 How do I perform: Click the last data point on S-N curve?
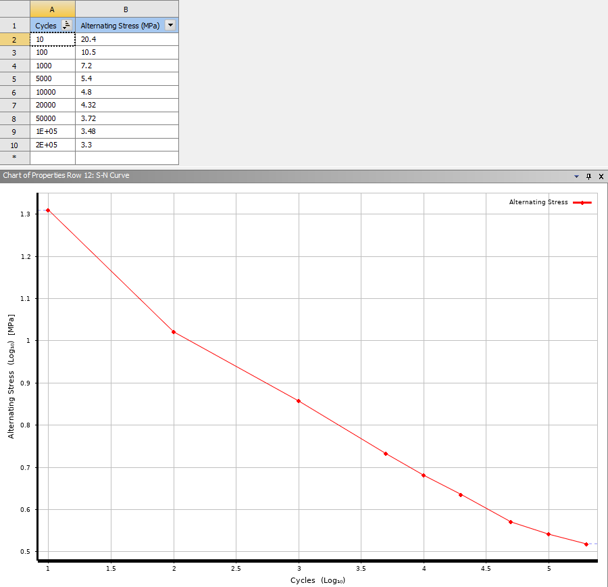[586, 544]
